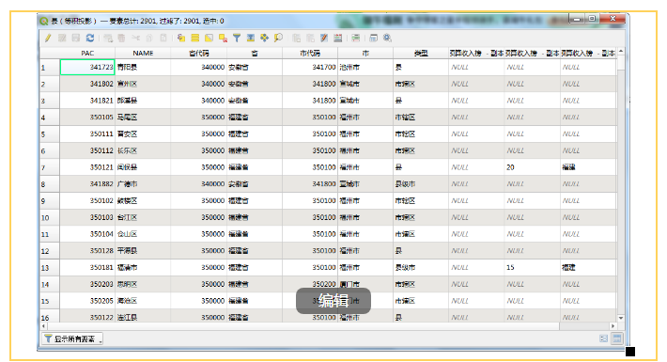Switch to form view at bottom right
Image resolution: width=667 pixels, height=362 pixels.
pos(604,338)
